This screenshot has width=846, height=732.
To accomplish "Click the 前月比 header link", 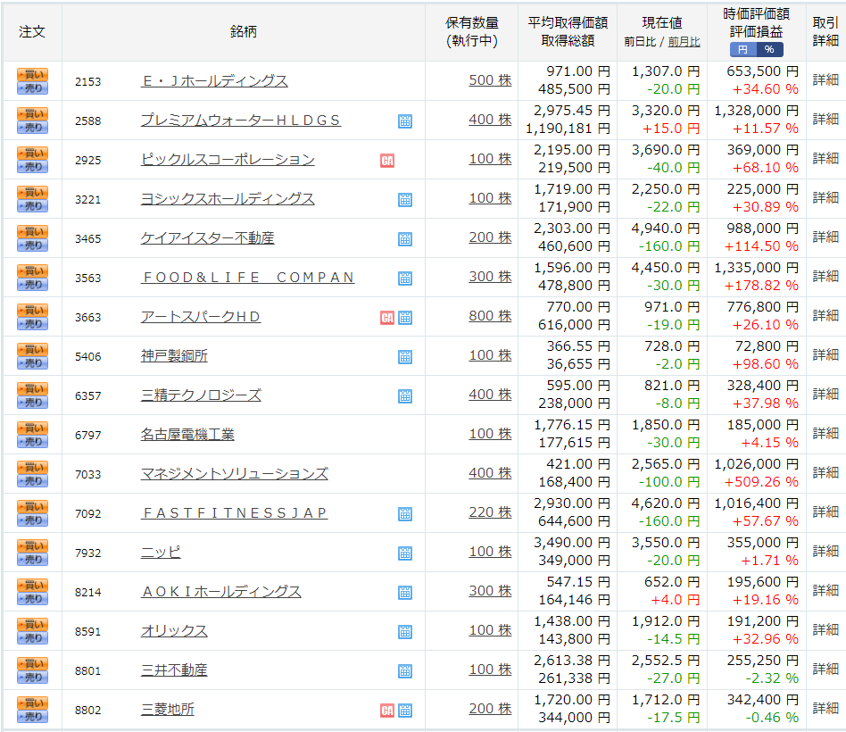I will click(x=684, y=42).
